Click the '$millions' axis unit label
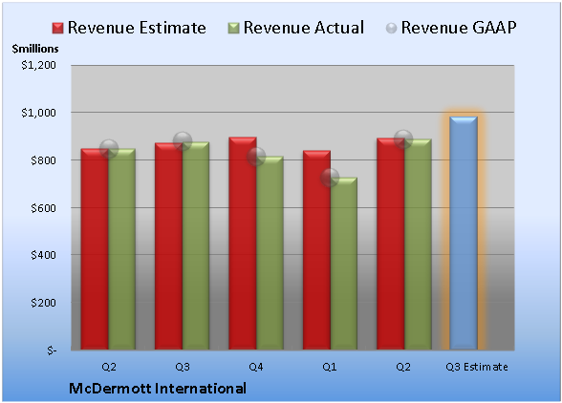The image size is (562, 403). (x=35, y=49)
